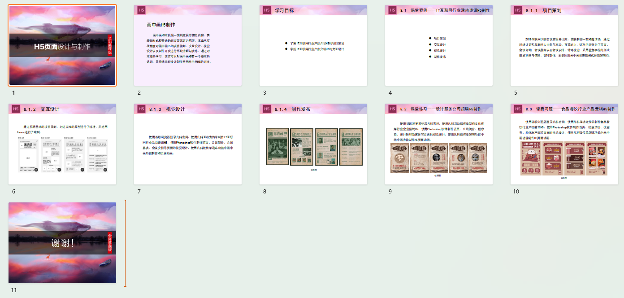Click the first green poster on slide 8
This screenshot has width=624, height=298.
click(x=277, y=147)
